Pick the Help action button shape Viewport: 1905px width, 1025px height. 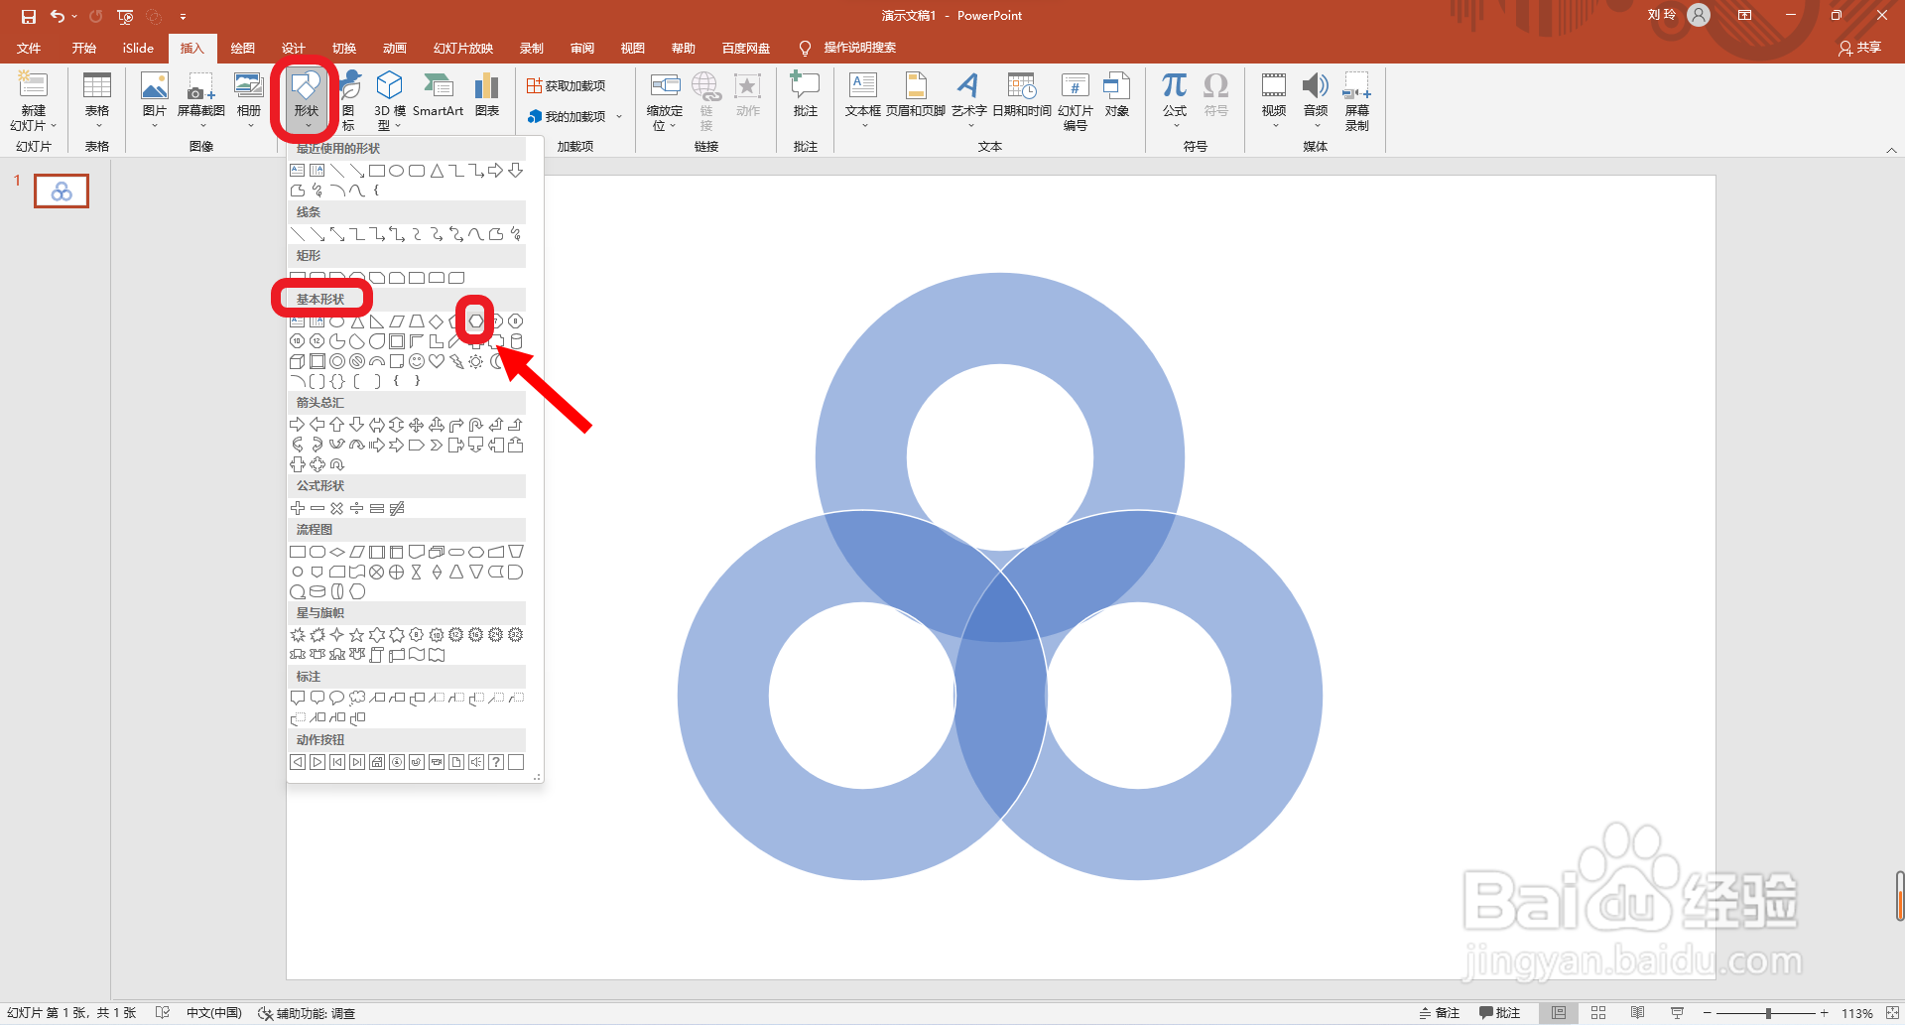point(496,762)
